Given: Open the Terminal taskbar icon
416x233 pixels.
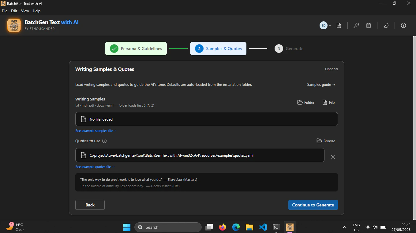Looking at the screenshot, I should [x=276, y=227].
